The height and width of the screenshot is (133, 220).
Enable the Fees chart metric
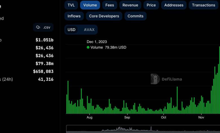110,5
